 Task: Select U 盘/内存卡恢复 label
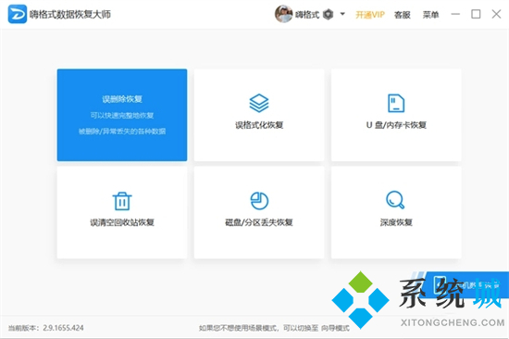pyautogui.click(x=396, y=125)
